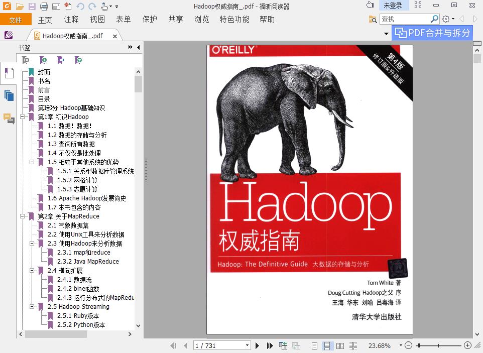
Task: Click the magnifier icon in search box
Action: click(x=434, y=19)
